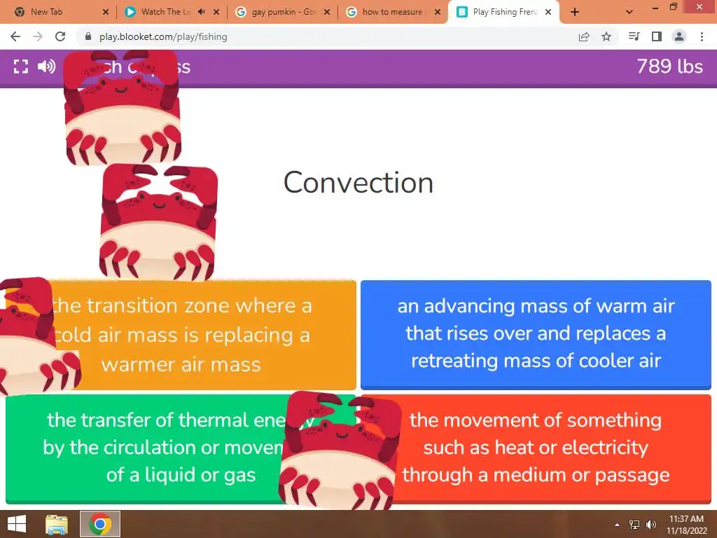
Task: Choose red movement through a medium answer
Action: [x=536, y=449]
